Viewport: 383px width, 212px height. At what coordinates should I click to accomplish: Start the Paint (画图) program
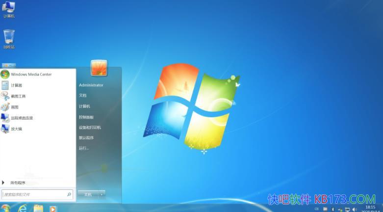click(x=15, y=107)
